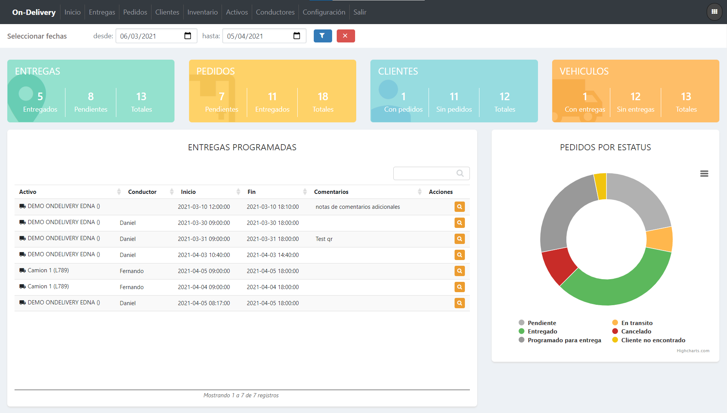
Task: Click the 'Mostrando 1 a 7 de 7 registros' text
Action: pyautogui.click(x=241, y=395)
